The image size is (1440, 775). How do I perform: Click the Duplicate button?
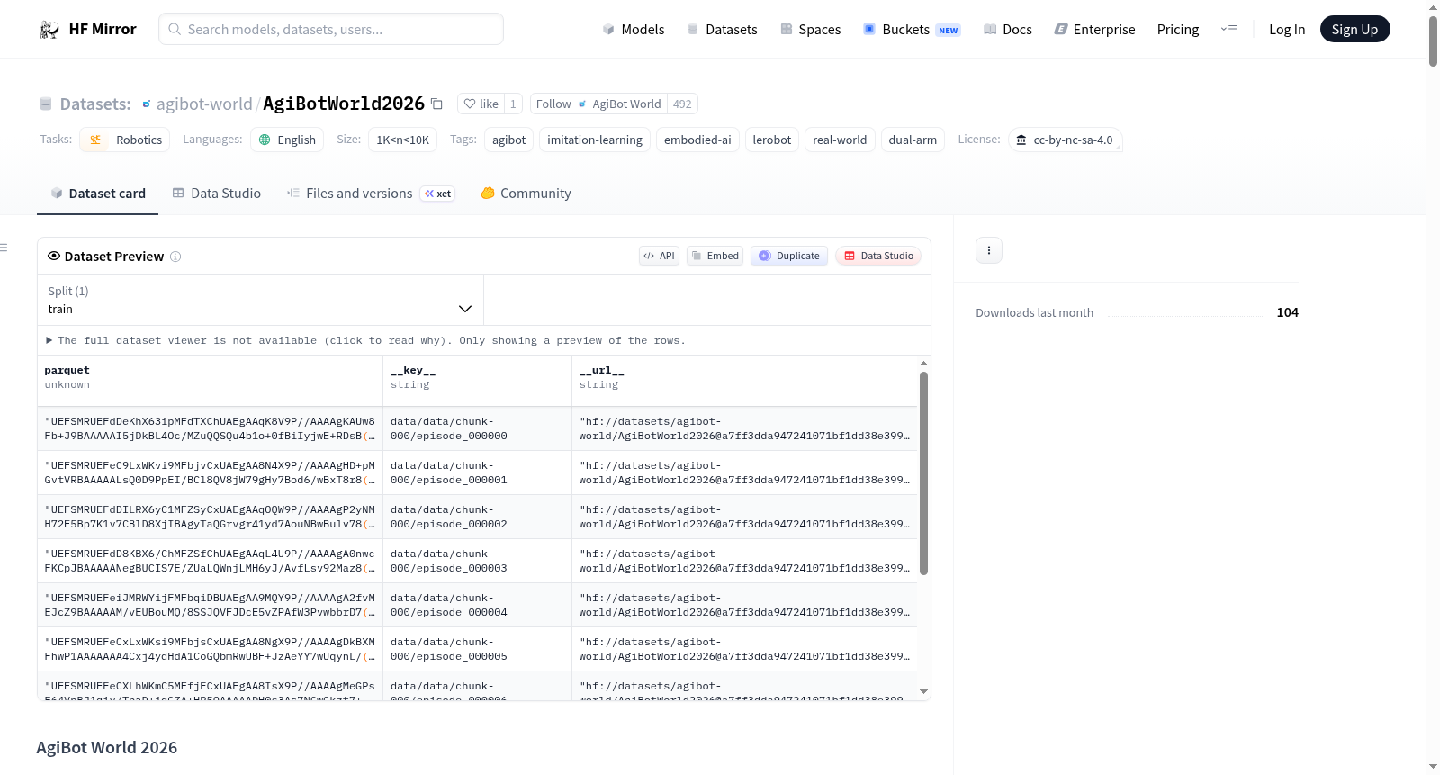789,256
